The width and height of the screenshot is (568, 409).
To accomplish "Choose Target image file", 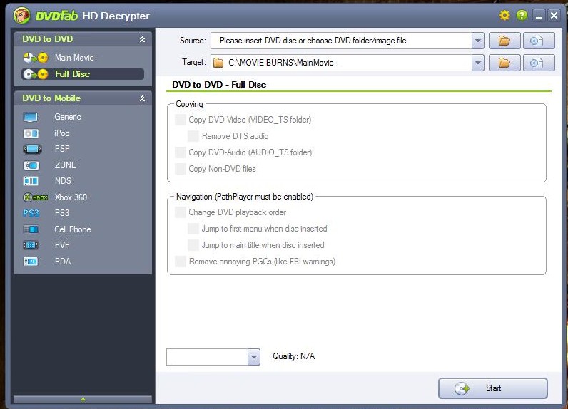I will point(539,63).
